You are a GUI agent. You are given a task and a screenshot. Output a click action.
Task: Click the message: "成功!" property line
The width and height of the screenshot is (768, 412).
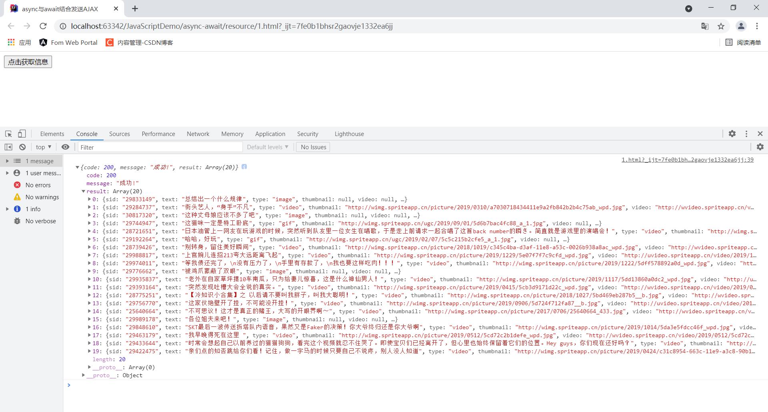[112, 183]
